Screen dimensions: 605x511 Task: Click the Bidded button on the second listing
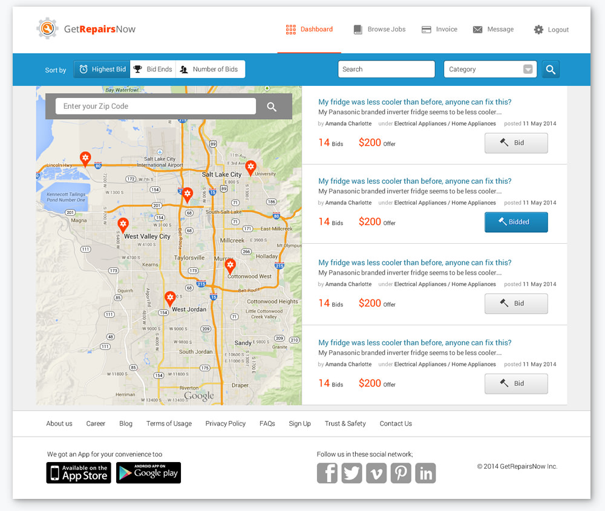(x=516, y=222)
